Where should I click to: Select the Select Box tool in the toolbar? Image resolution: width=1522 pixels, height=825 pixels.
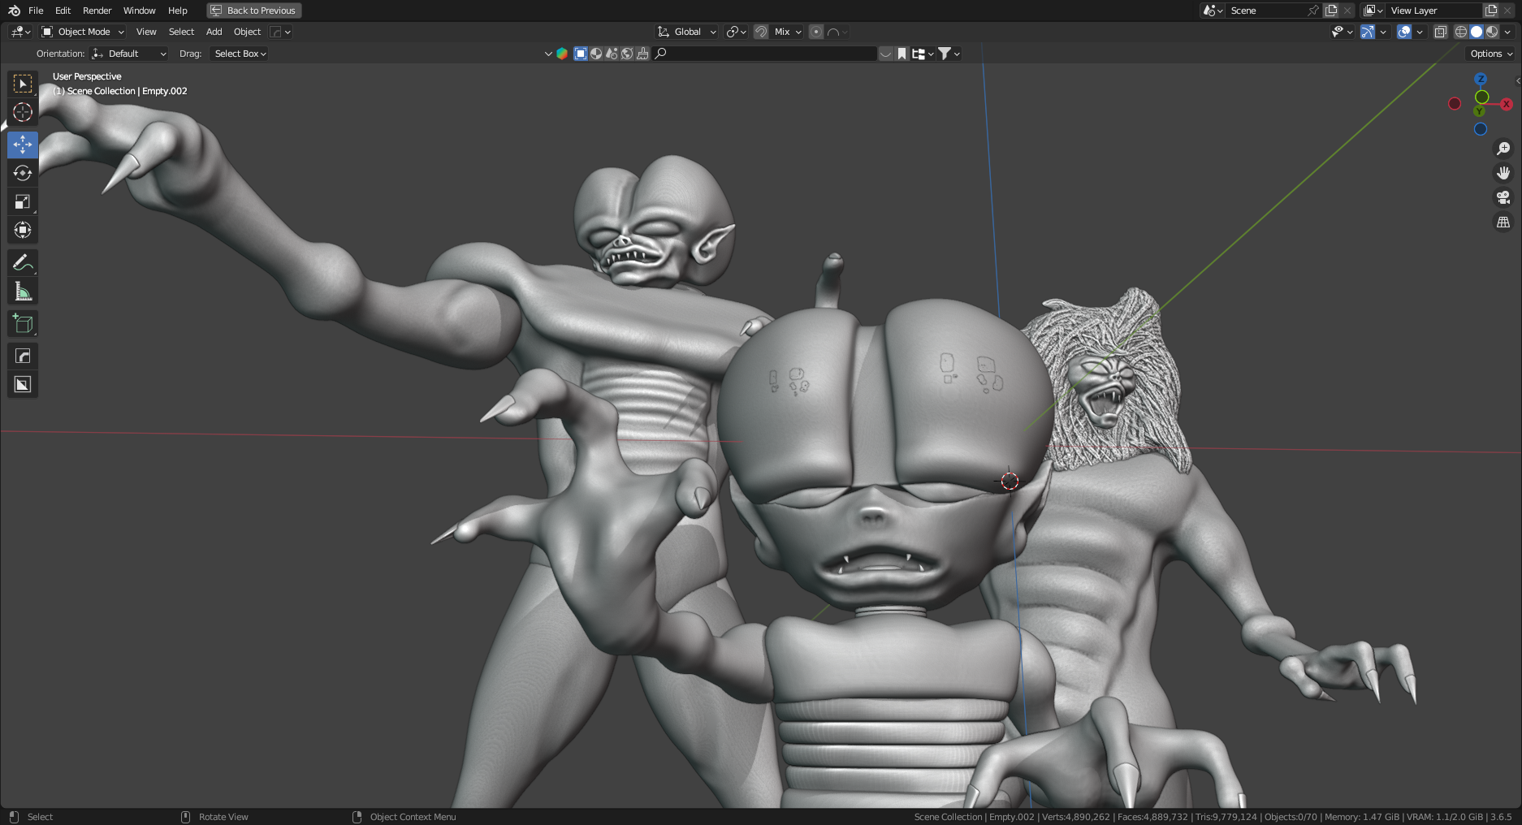click(x=23, y=84)
